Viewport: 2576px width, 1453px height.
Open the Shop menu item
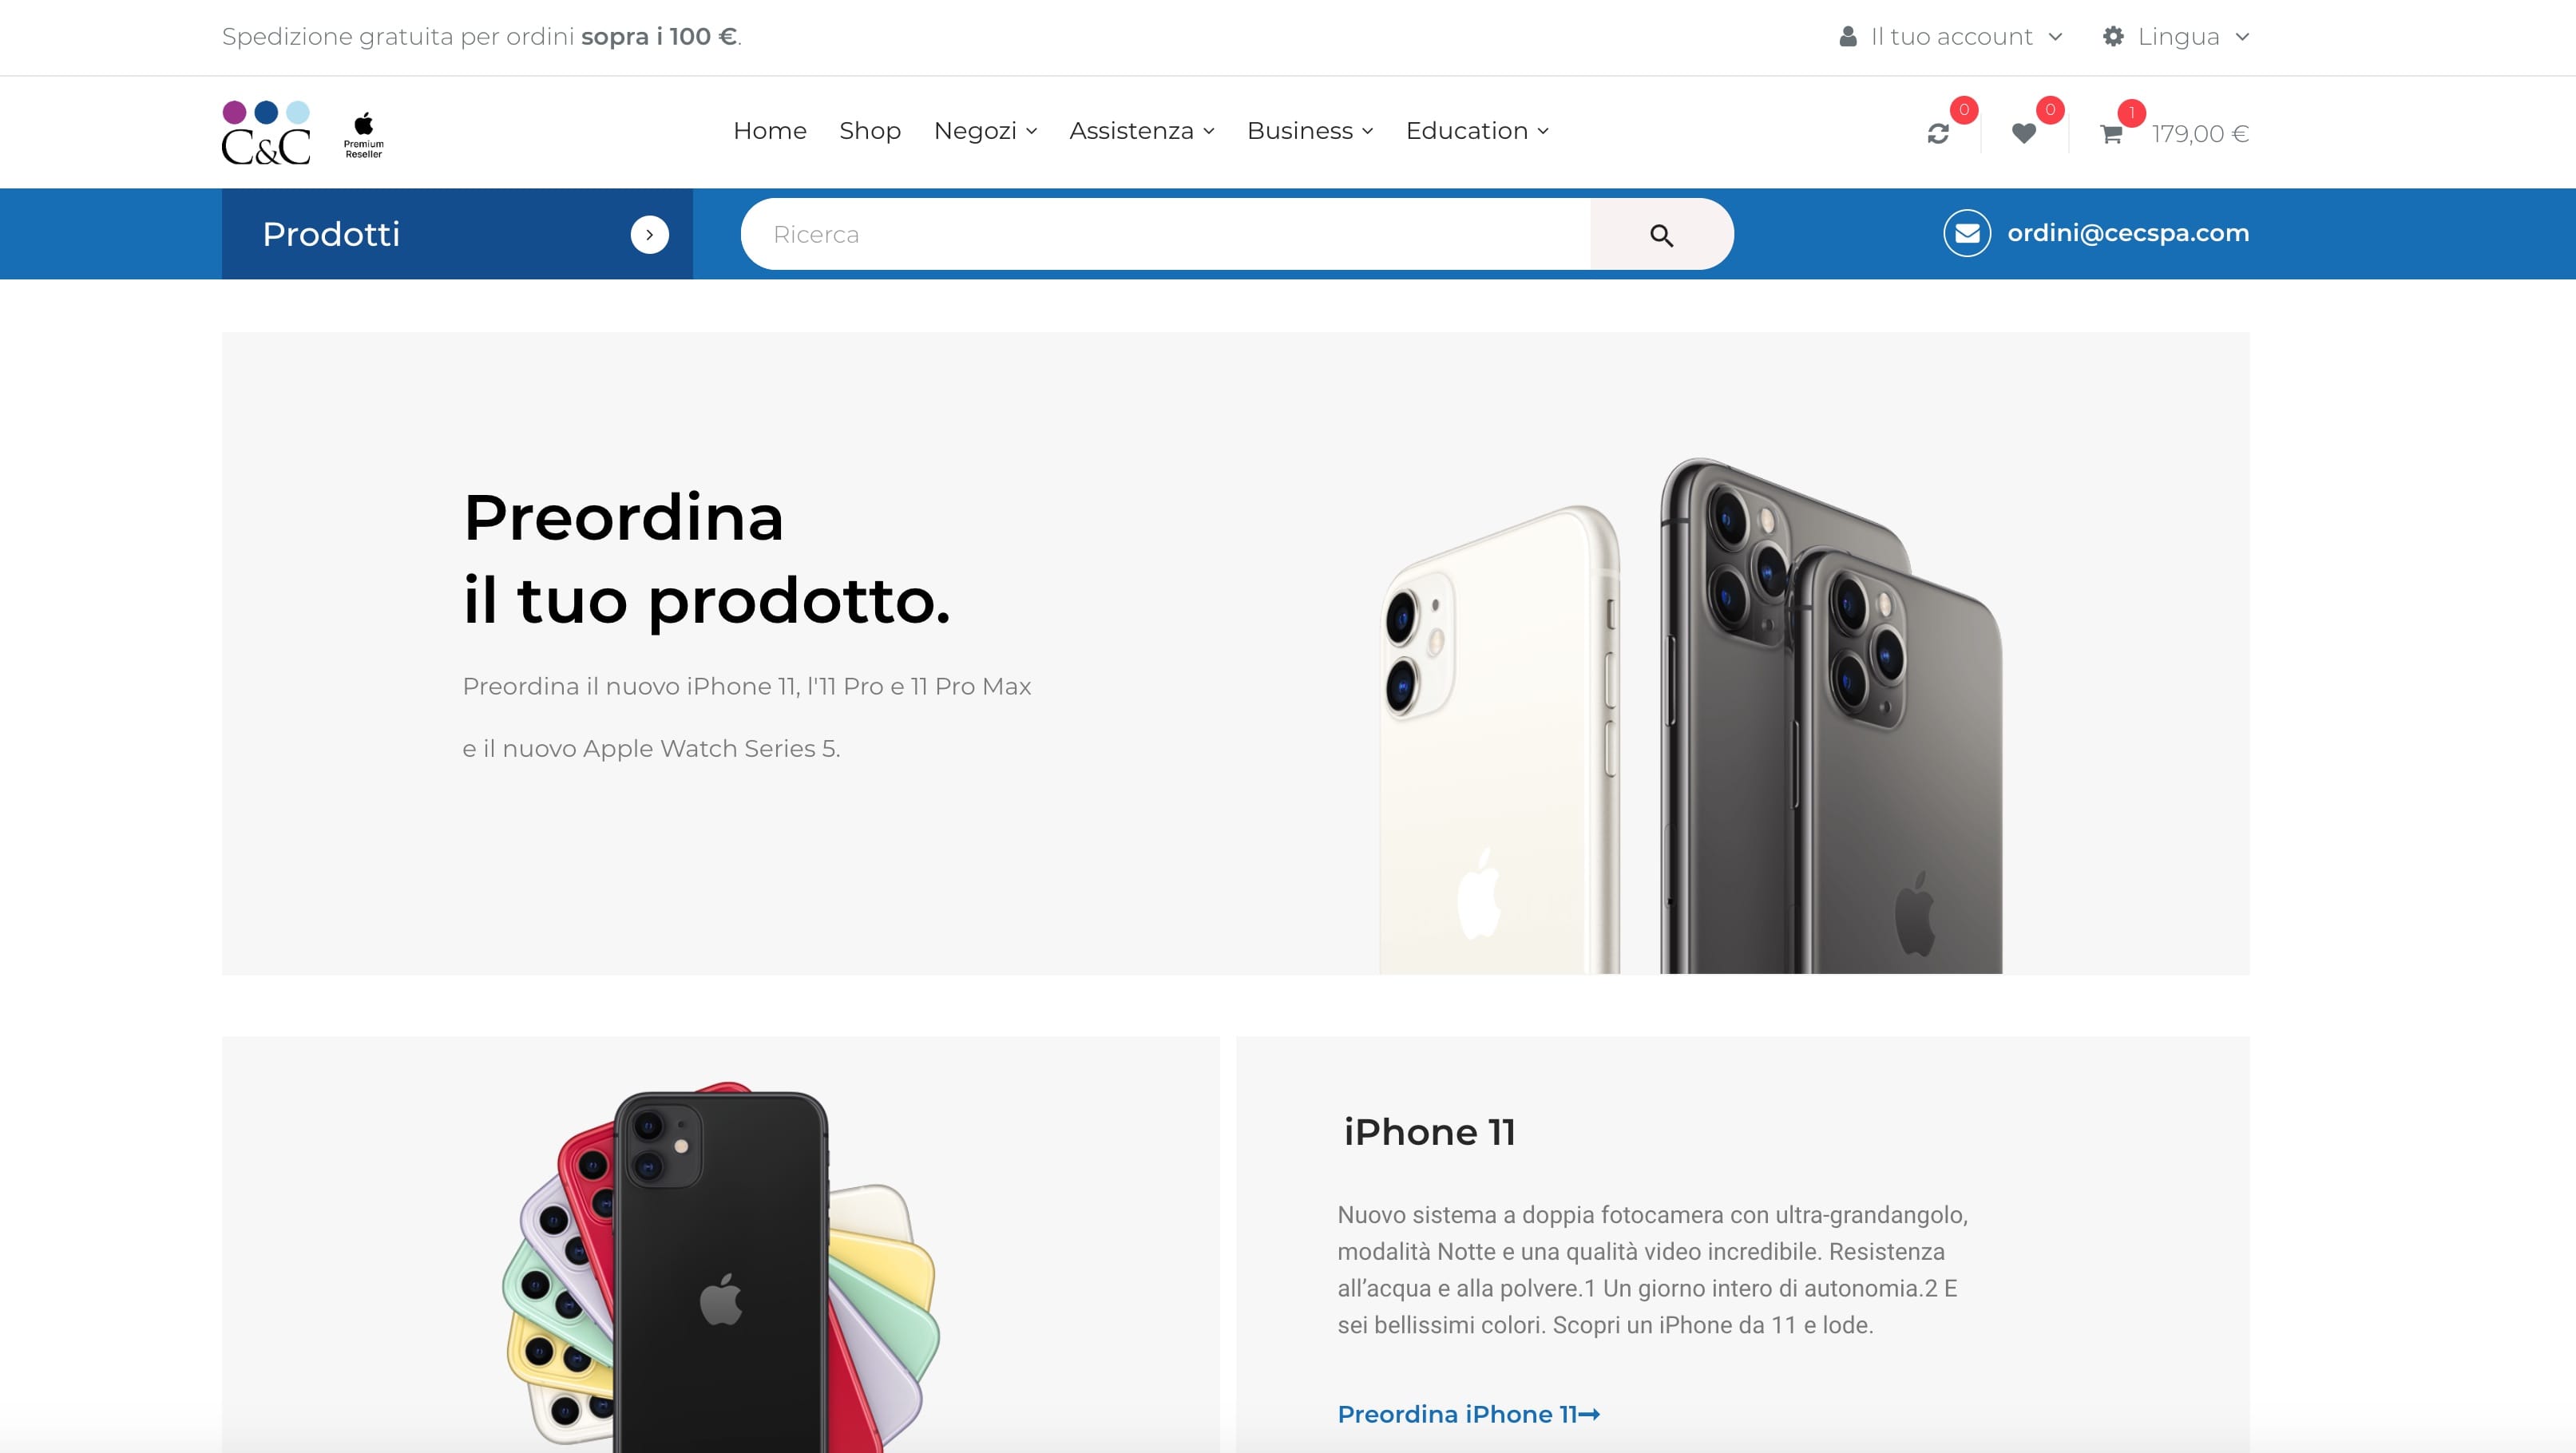pos(870,131)
